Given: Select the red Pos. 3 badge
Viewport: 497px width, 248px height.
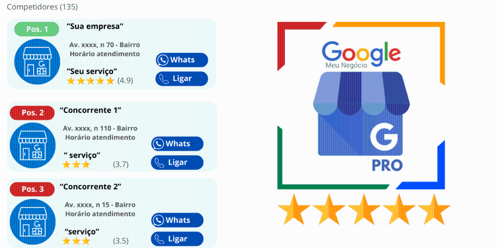Looking at the screenshot, I should 32,189.
